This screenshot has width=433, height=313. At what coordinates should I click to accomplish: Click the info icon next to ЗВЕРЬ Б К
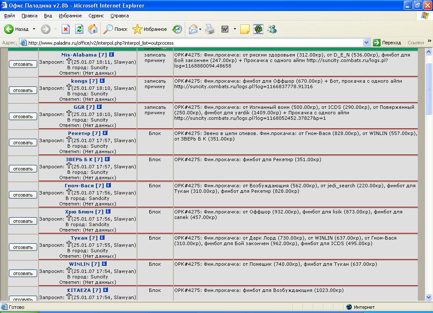point(107,159)
